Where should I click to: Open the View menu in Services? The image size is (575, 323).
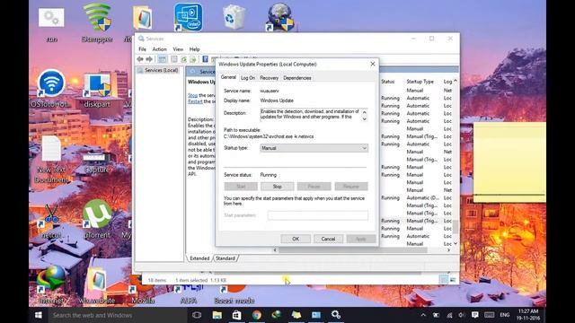[x=178, y=49]
